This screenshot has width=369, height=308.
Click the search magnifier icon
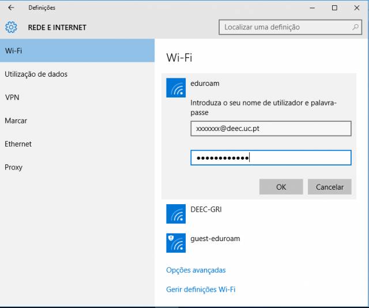pyautogui.click(x=355, y=27)
